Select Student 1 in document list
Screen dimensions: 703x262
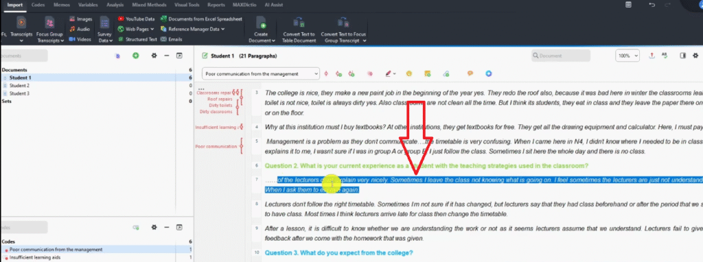point(96,78)
